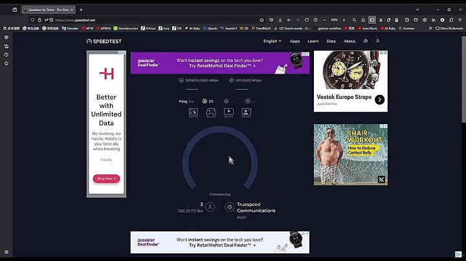This screenshot has height=261, width=466.
Task: Open the Learn menu
Action: [313, 41]
